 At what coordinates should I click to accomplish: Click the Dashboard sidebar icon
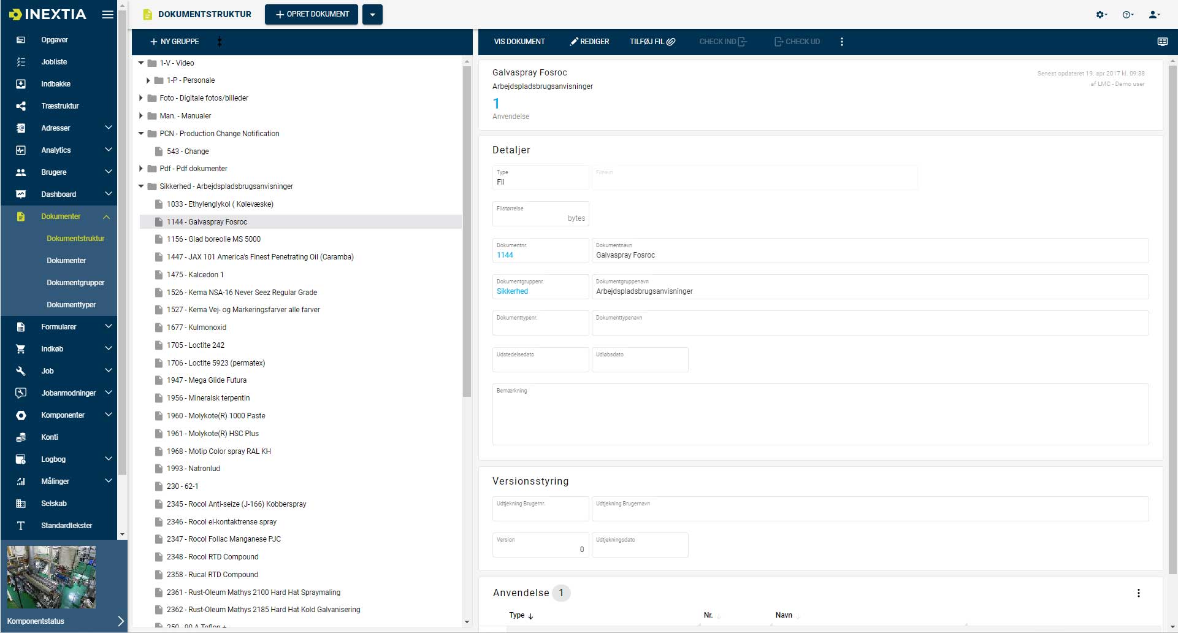[x=21, y=194]
